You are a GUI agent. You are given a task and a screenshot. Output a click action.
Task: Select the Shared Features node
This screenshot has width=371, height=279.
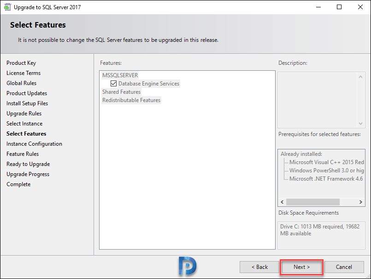click(121, 92)
